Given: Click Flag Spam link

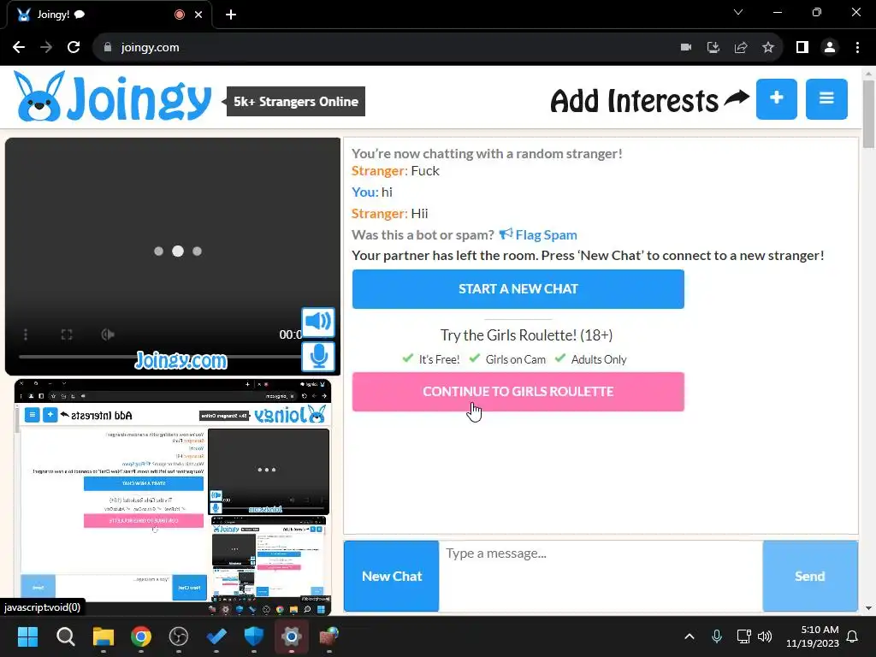Looking at the screenshot, I should pos(538,234).
